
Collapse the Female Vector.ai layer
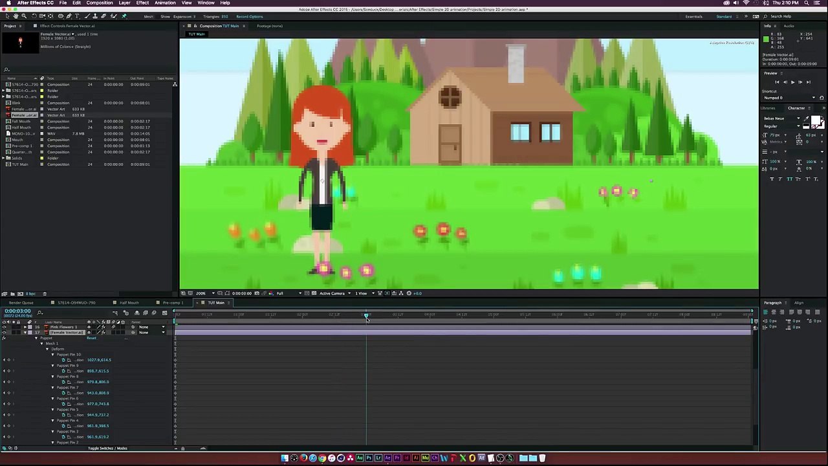pos(25,333)
